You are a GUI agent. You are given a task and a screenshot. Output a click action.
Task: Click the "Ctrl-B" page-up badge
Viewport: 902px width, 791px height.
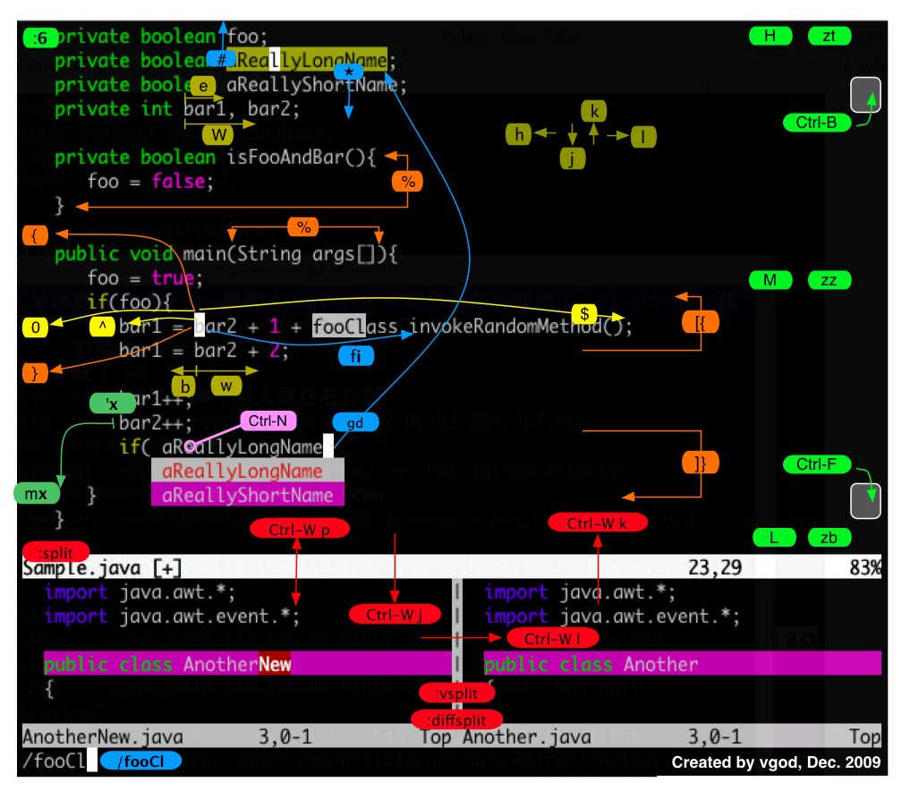pos(817,123)
